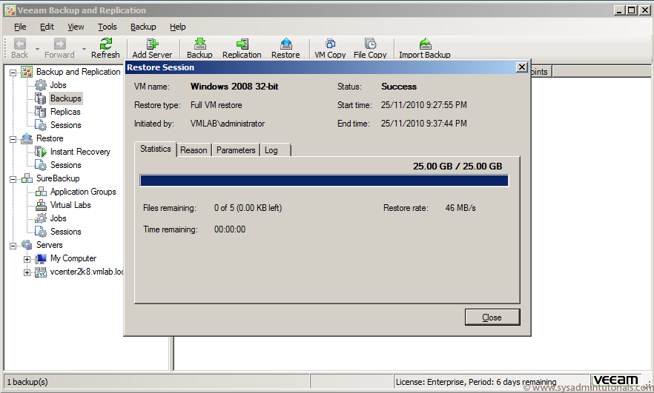This screenshot has width=654, height=393.
Task: Click the Replicas tree icon
Action: (41, 112)
